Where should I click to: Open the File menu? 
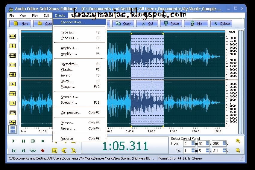coord(12,16)
